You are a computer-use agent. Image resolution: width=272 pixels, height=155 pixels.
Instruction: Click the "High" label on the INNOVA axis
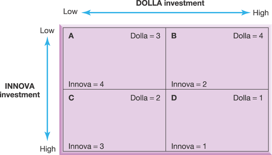(x=48, y=149)
